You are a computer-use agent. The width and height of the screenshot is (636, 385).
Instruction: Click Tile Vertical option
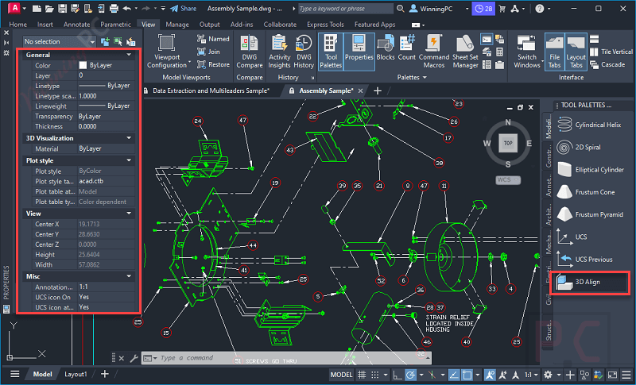[611, 52]
